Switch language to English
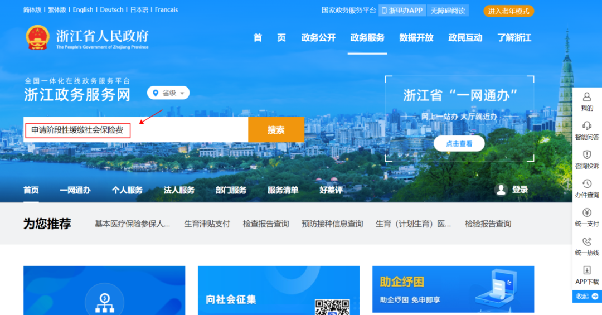602x315 pixels. [83, 10]
